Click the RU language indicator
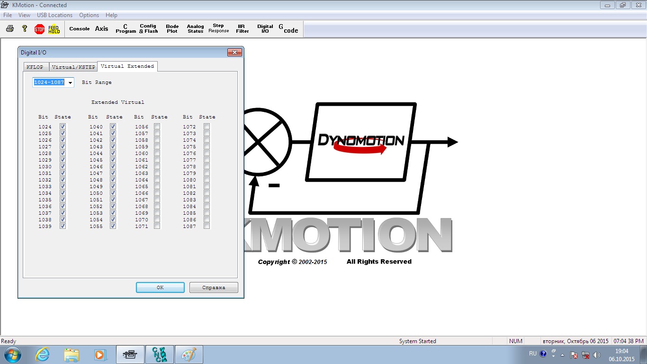This screenshot has height=364, width=647. pos(533,354)
